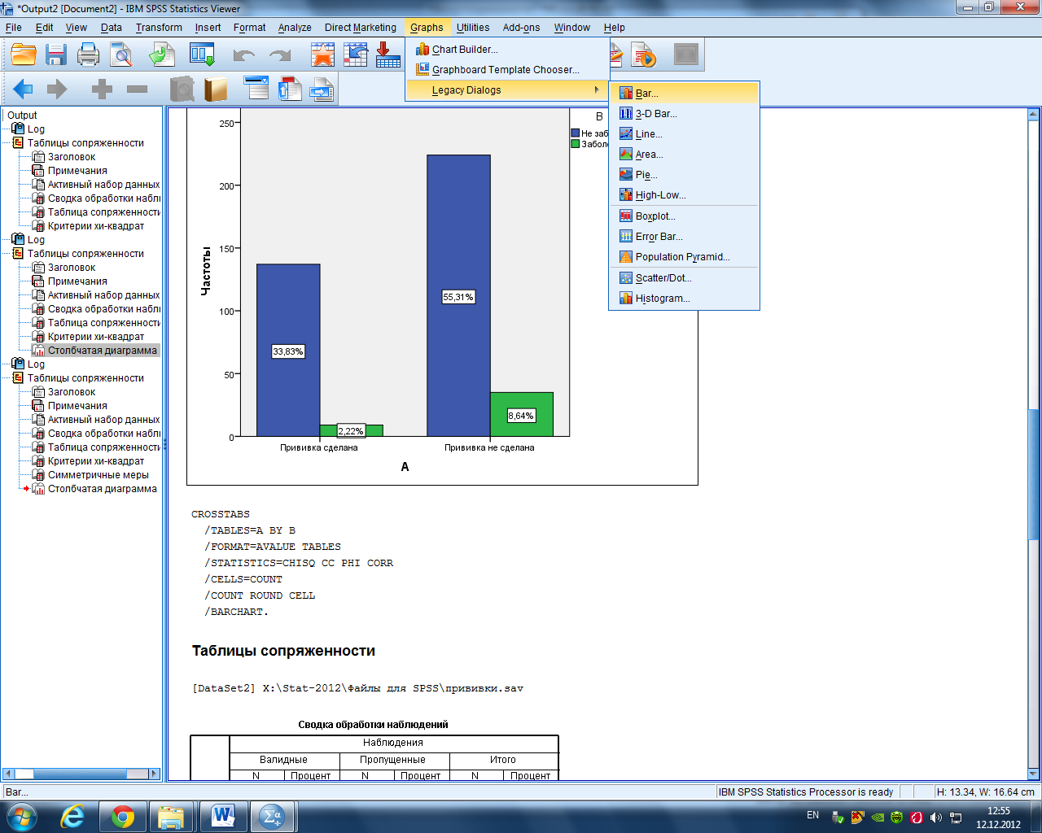Click the plus Expand outline icon
The image size is (1042, 833).
102,89
